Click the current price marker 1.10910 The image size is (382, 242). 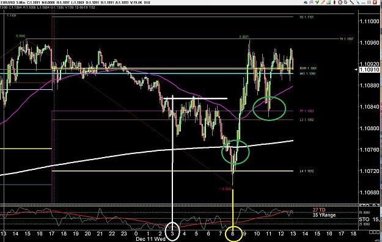coord(369,70)
